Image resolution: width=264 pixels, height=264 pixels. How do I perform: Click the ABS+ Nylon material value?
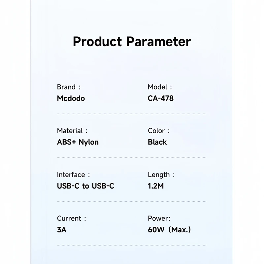[x=78, y=142]
